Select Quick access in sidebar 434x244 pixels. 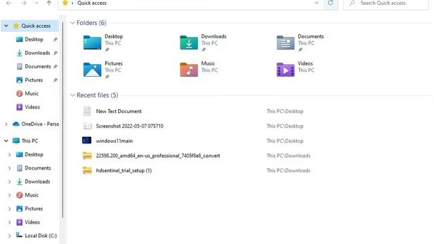(36, 26)
